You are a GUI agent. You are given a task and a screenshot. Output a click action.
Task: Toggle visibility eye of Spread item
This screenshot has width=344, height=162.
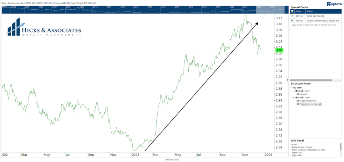click(298, 94)
